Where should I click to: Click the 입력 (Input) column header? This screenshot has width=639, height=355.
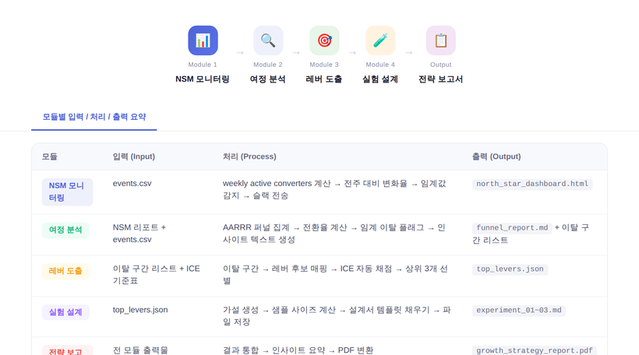click(134, 156)
